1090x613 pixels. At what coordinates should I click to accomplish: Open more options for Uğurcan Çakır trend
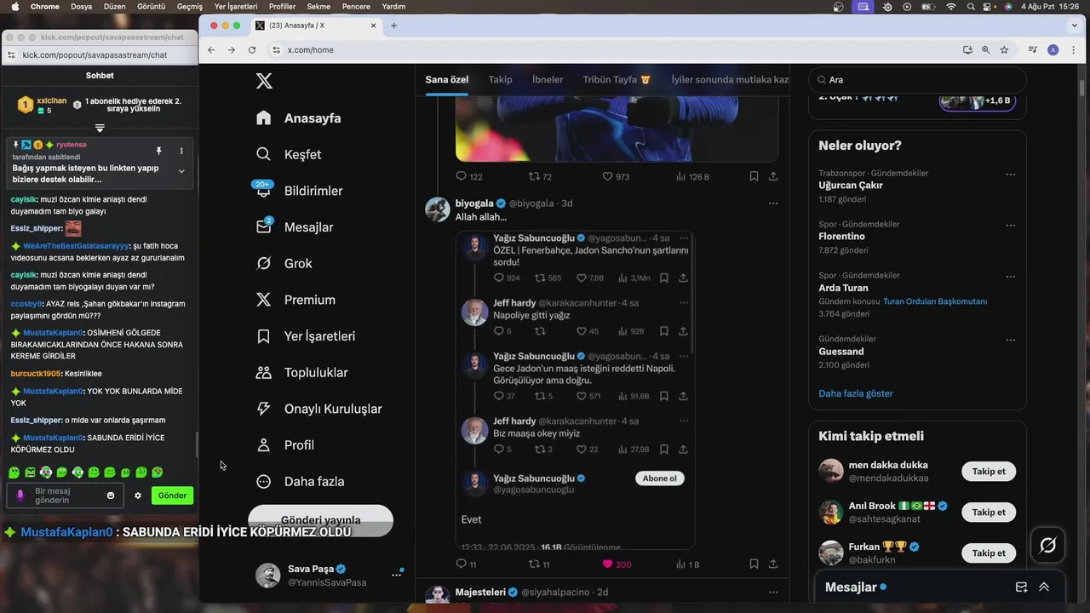(x=1011, y=175)
